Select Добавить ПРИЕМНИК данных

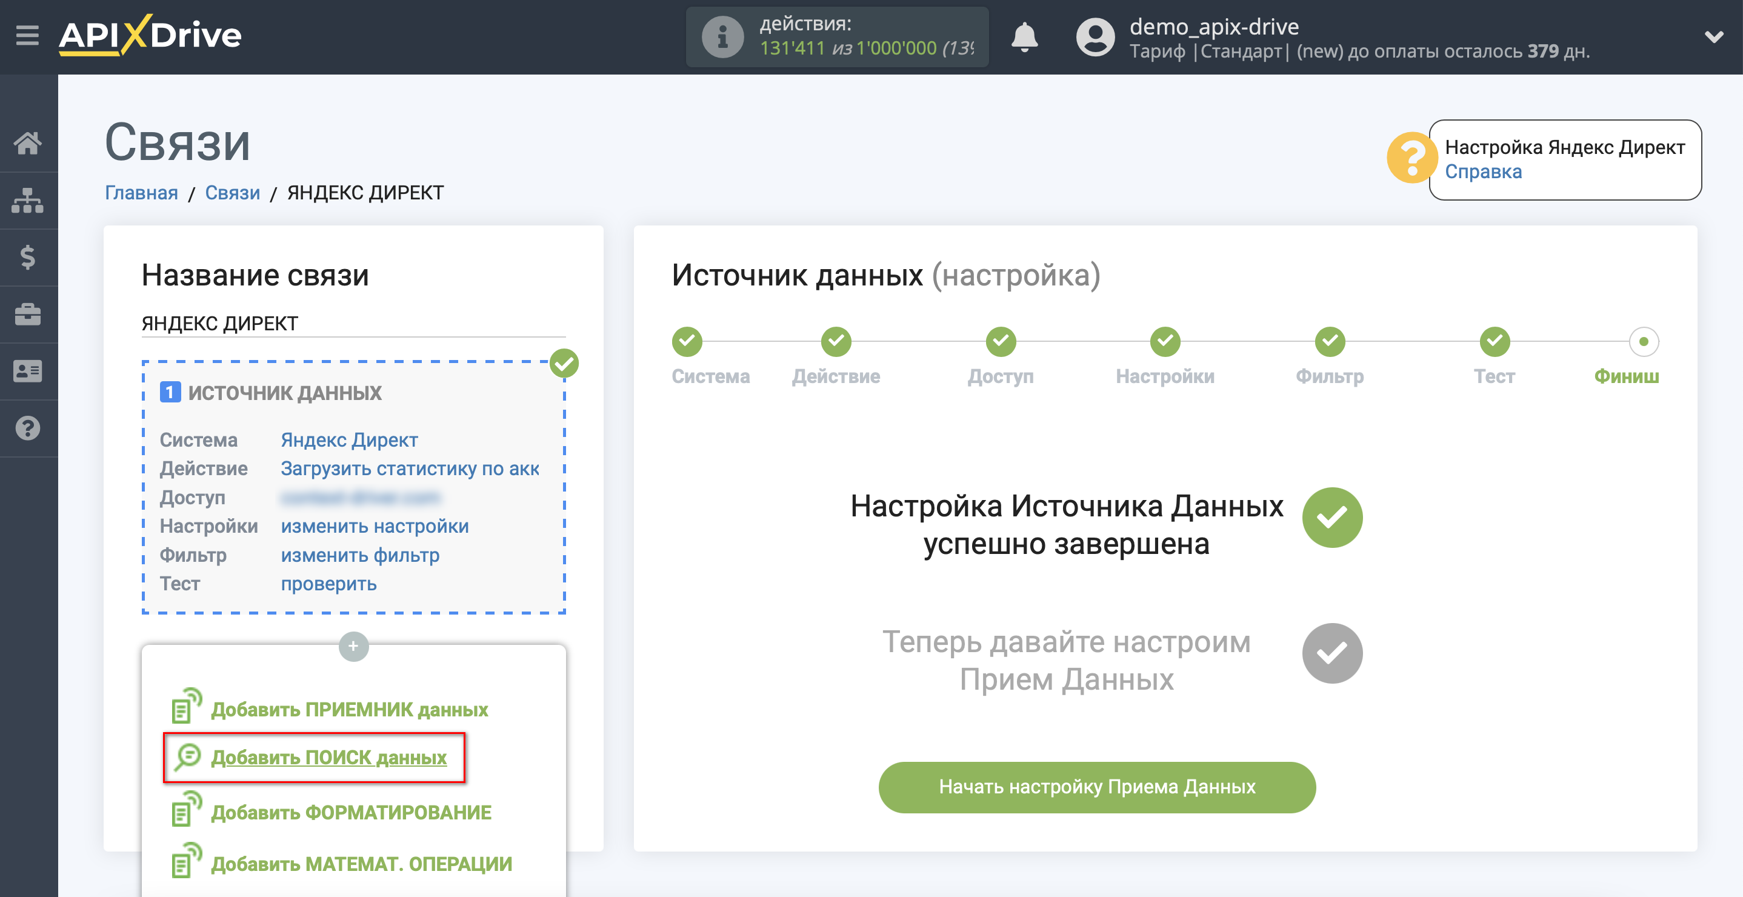tap(349, 709)
